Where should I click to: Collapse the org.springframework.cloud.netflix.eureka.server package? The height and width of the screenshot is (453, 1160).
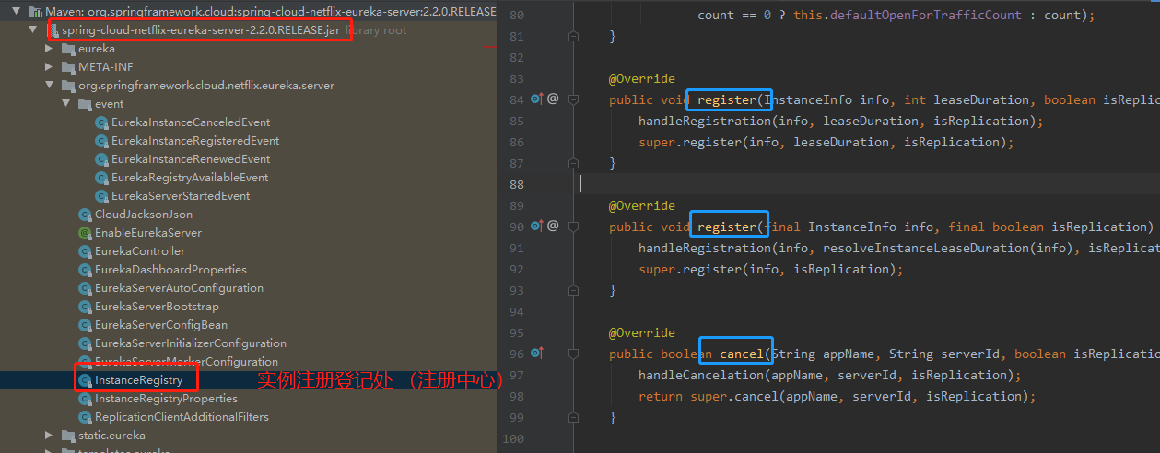click(x=50, y=86)
